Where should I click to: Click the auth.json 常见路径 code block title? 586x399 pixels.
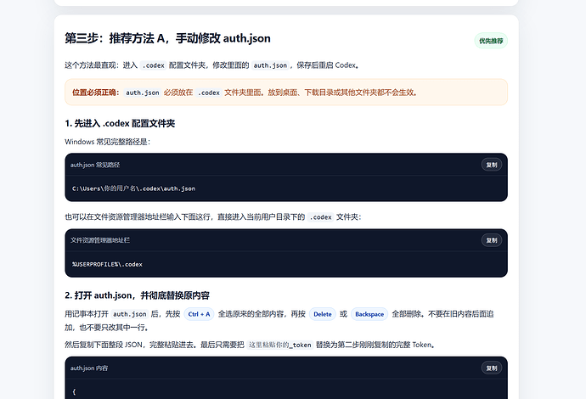95,165
